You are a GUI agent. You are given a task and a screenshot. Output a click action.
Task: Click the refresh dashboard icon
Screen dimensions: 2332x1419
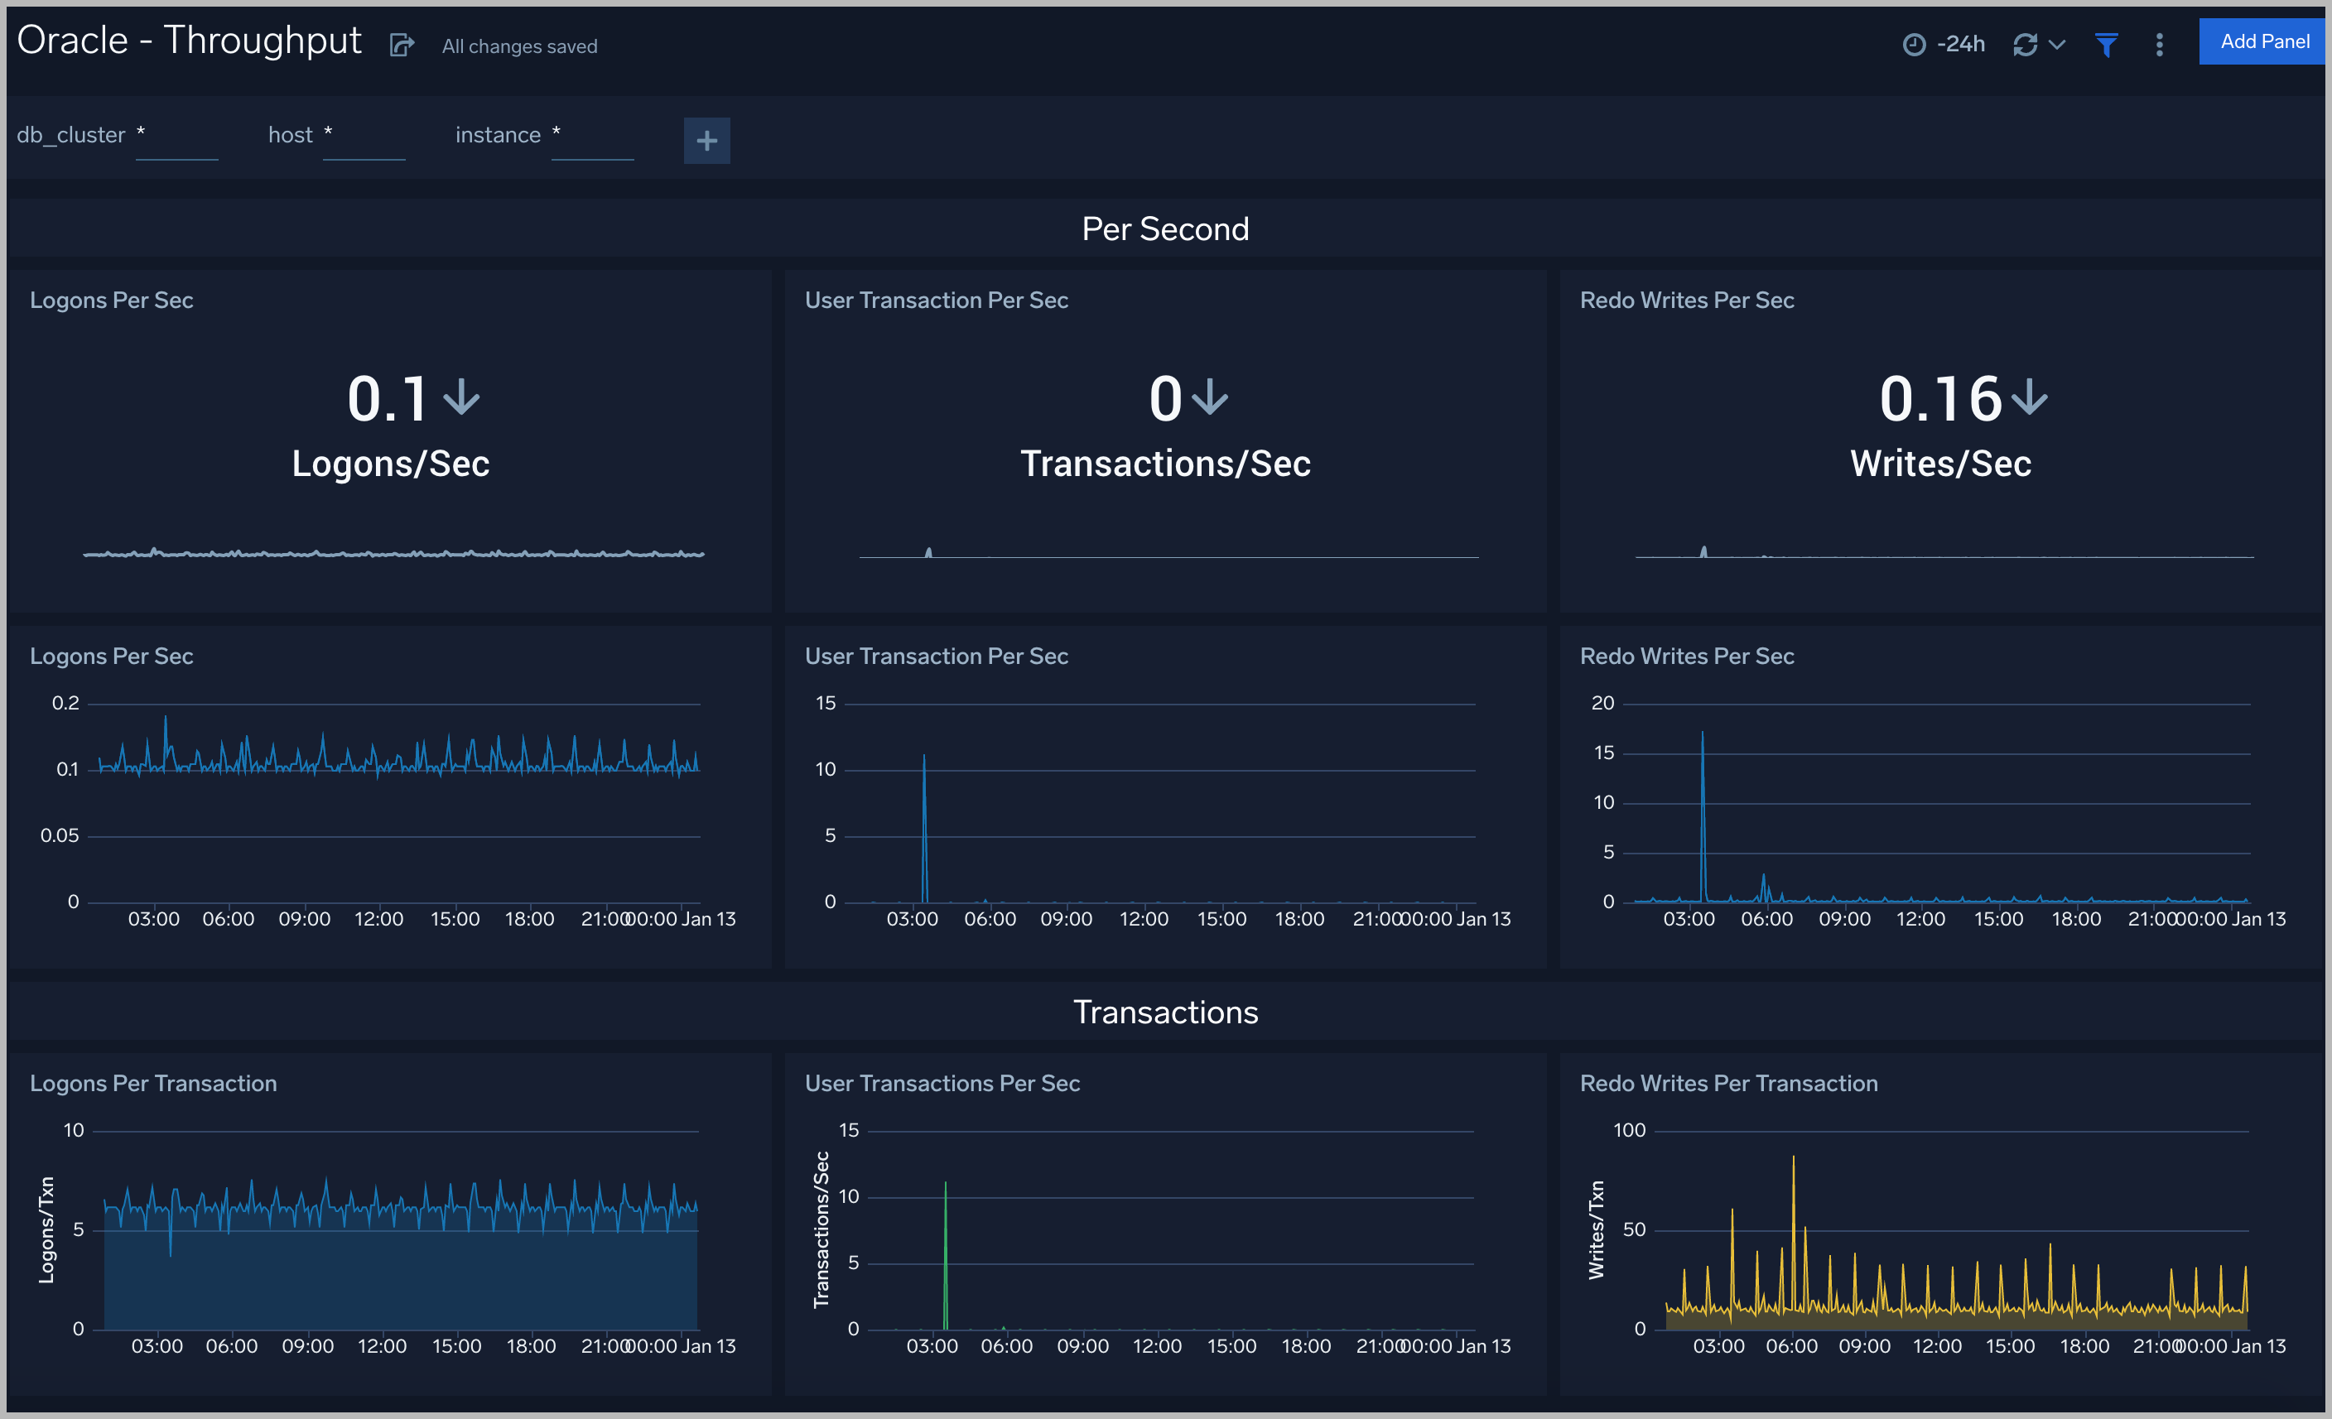pos(2026,44)
